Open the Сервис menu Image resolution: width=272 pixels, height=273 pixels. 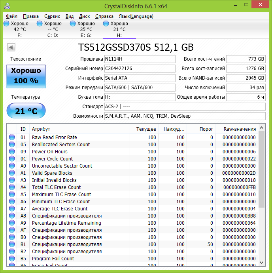tap(52, 16)
